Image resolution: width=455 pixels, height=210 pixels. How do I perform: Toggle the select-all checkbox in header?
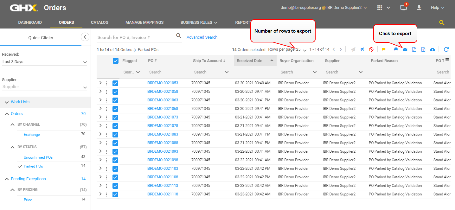click(116, 61)
